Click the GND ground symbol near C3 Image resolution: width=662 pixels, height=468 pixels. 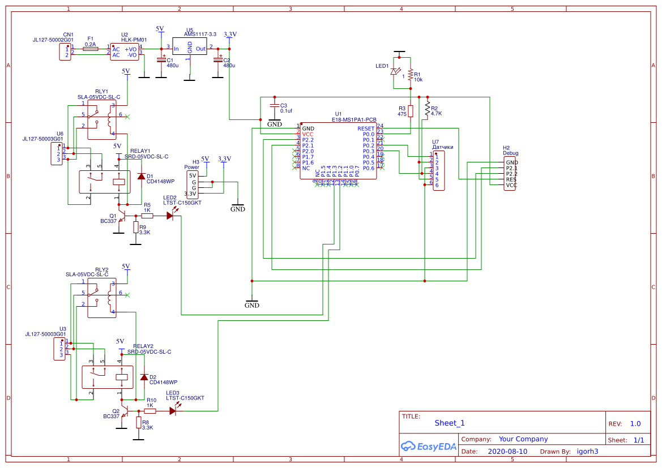tap(275, 121)
